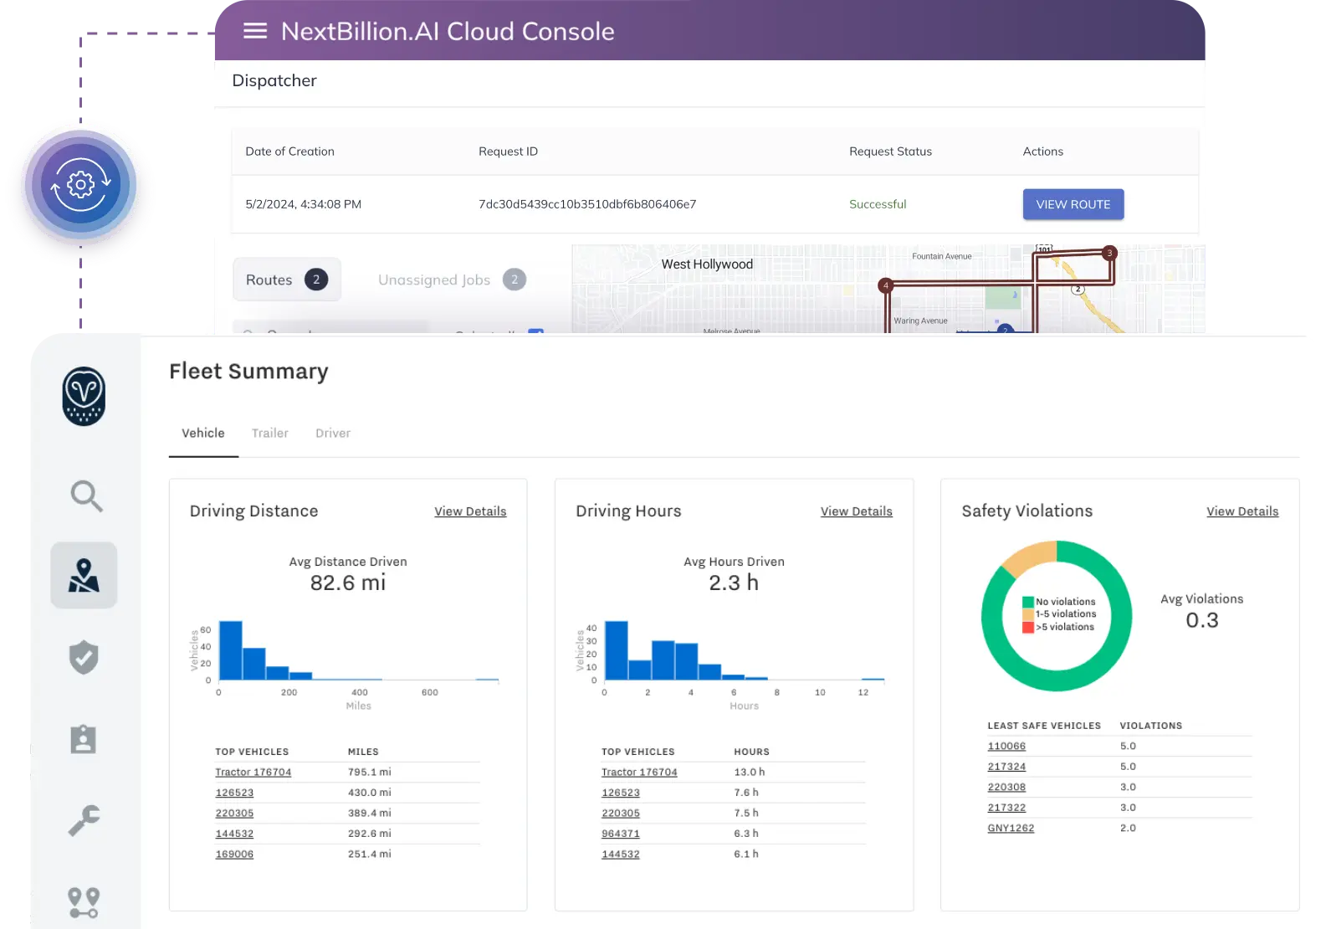Open Tractor 176704 in the miles table
Viewport: 1326px width, 929px height.
pyautogui.click(x=253, y=772)
